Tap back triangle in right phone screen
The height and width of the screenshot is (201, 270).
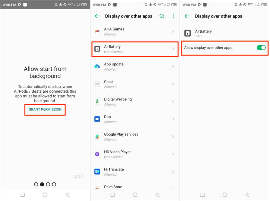click(247, 195)
